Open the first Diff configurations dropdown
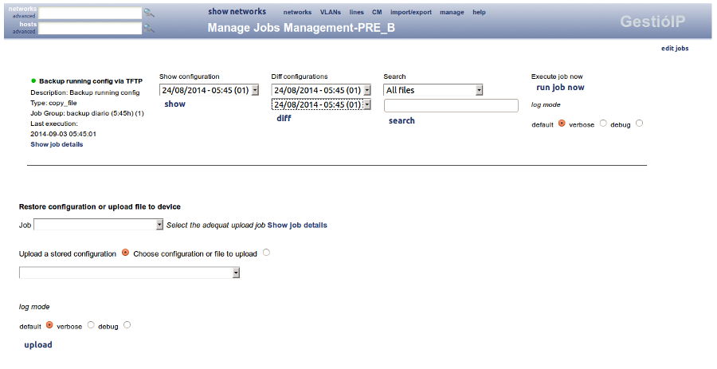This screenshot has height=369, width=717. pyautogui.click(x=321, y=90)
